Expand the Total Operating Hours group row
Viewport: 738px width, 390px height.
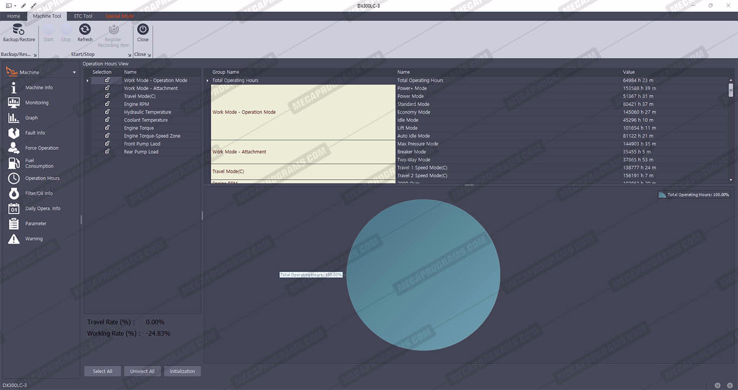click(207, 80)
